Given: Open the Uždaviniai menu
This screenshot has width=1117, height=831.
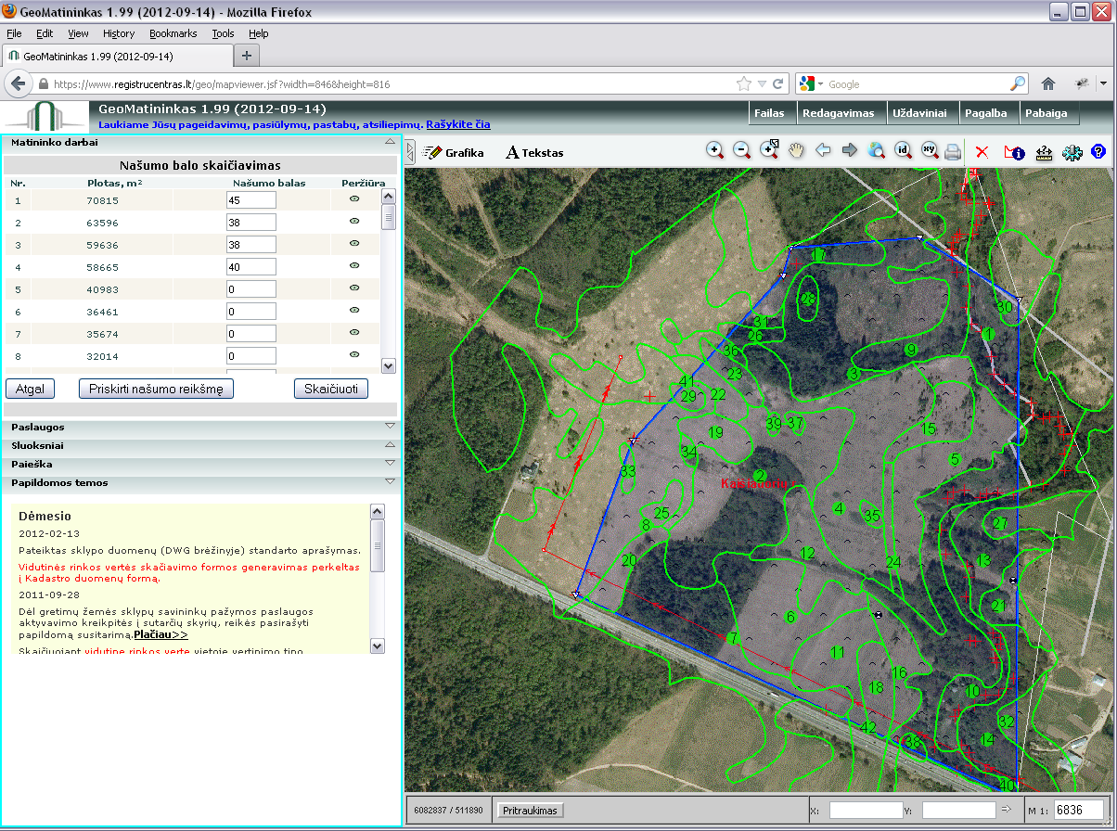Looking at the screenshot, I should (919, 113).
